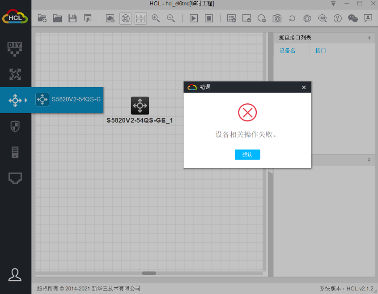Click the switch category expand arrow
The height and width of the screenshot is (294, 378).
[x=26, y=100]
